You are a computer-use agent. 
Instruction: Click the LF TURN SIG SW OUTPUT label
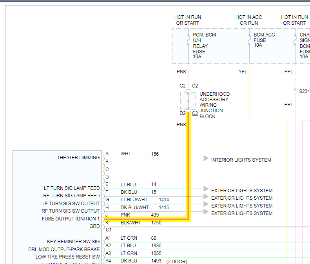71,204
